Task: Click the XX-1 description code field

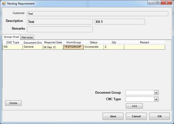Action: point(119,22)
